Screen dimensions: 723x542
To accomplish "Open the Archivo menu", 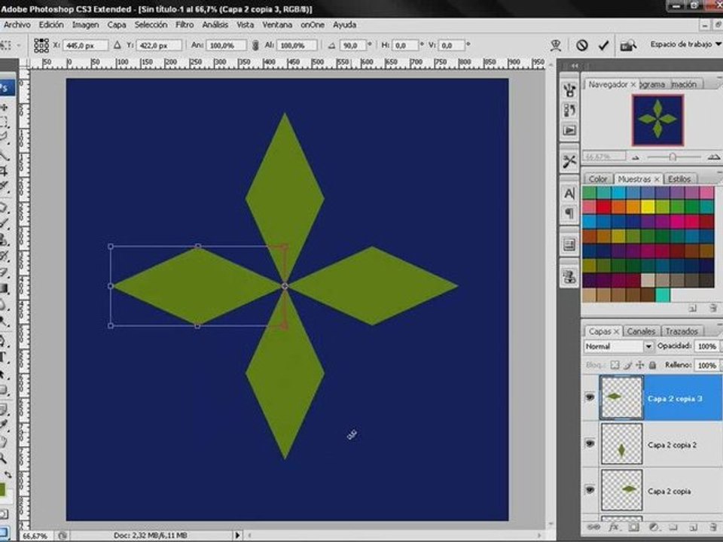I will 17,25.
